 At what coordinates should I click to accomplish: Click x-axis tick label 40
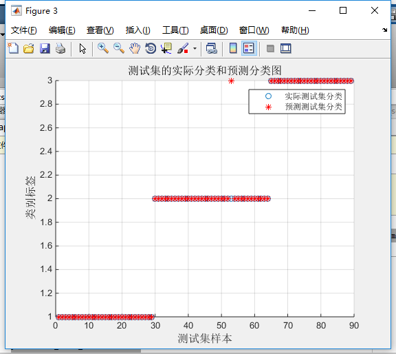(x=188, y=325)
